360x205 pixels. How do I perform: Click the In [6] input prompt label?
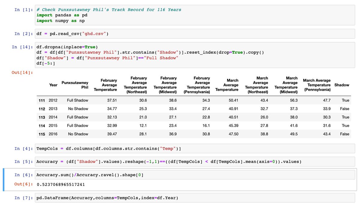coord(24,175)
